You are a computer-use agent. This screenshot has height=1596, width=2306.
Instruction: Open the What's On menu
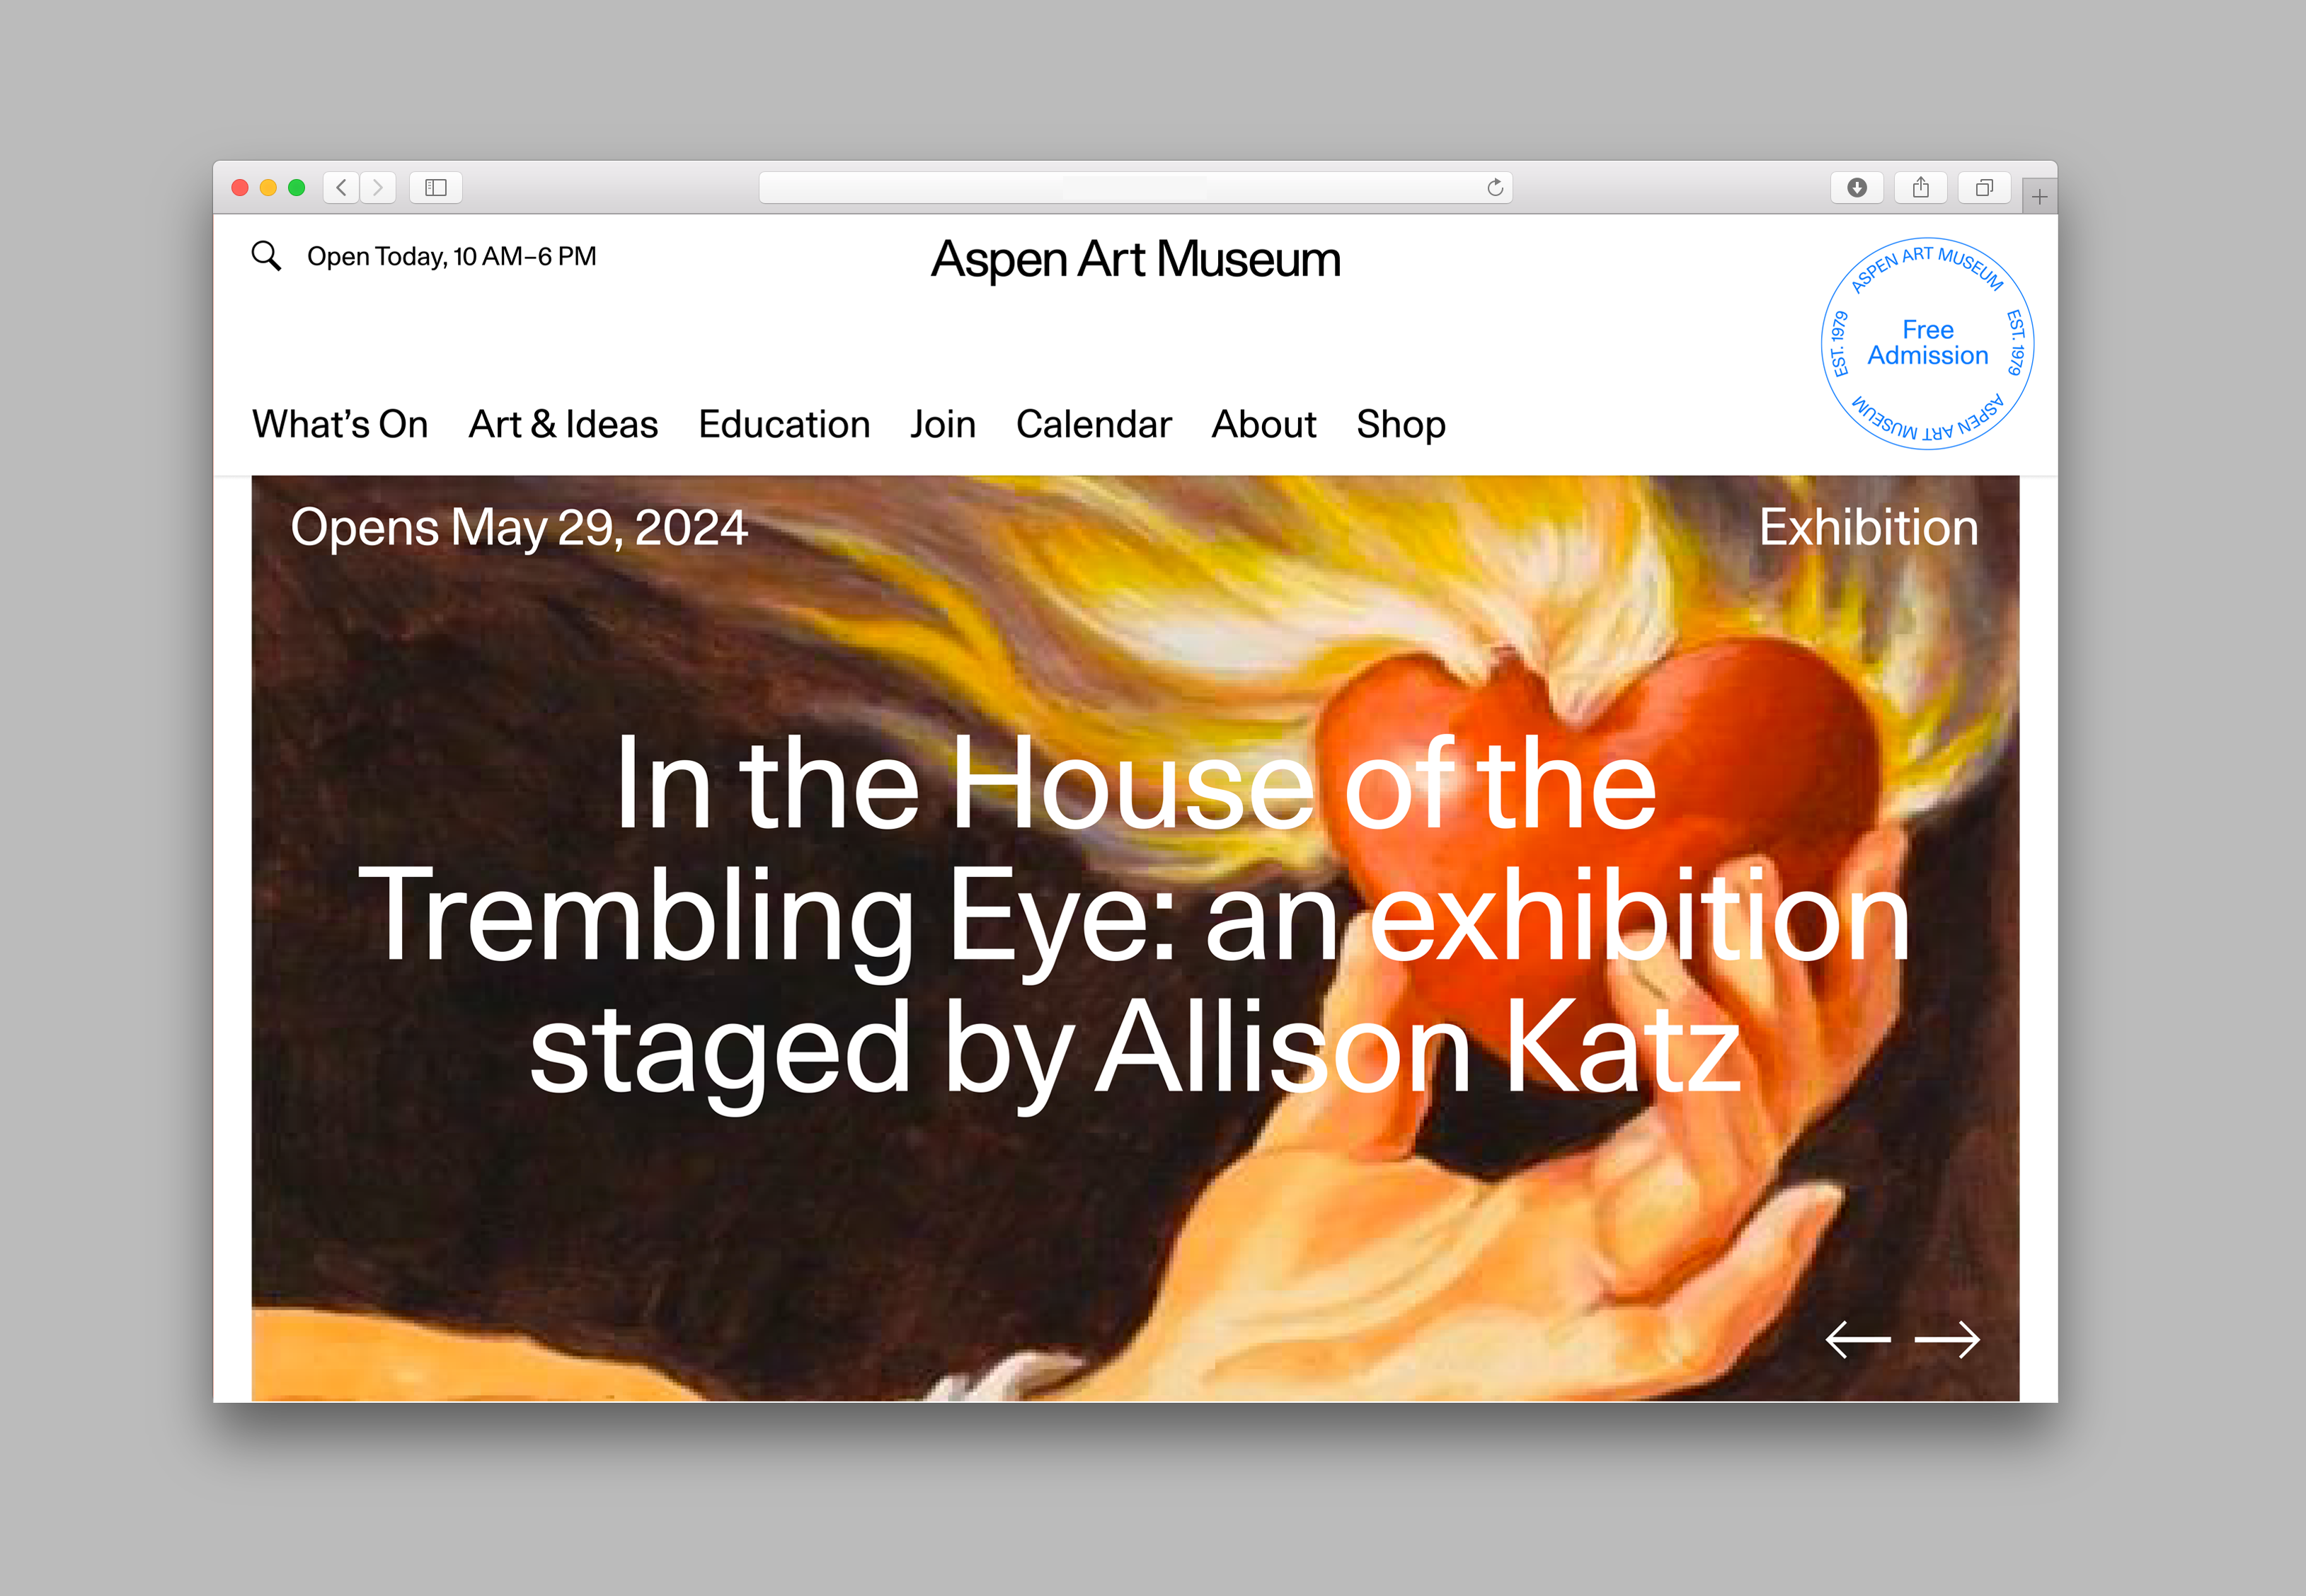[x=340, y=424]
